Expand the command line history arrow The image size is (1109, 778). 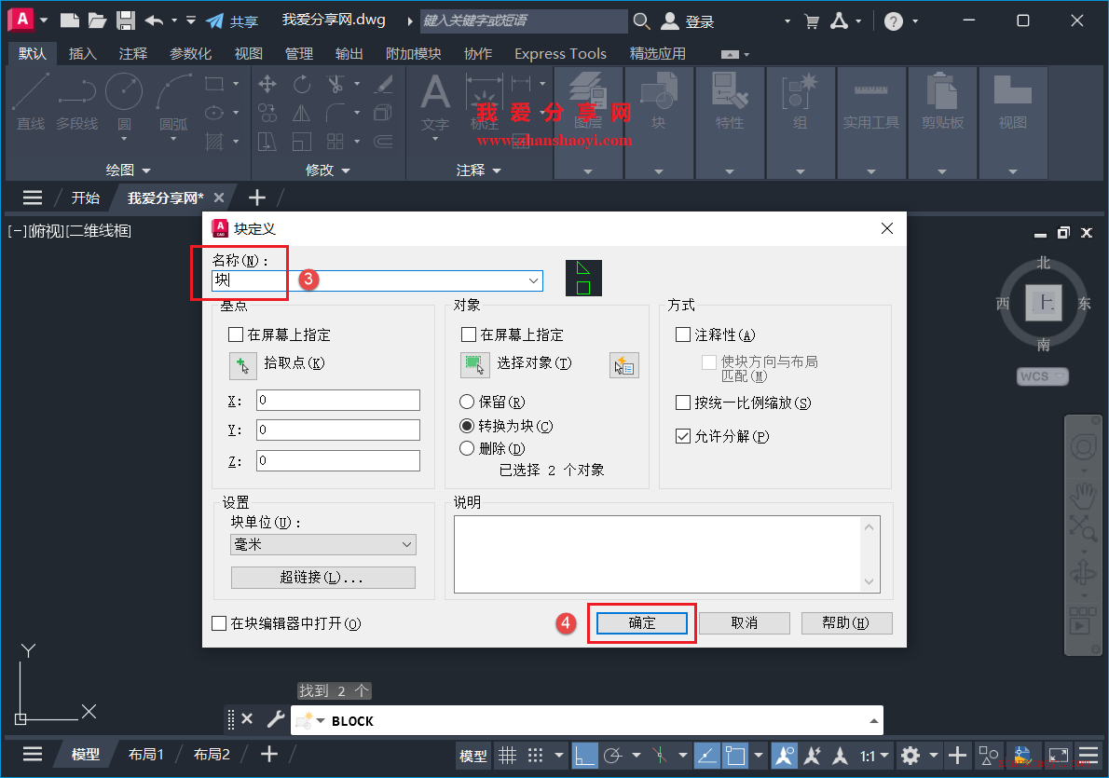pos(873,721)
